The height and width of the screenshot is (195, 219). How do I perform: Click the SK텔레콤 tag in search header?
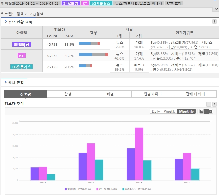pyautogui.click(x=71, y=3)
